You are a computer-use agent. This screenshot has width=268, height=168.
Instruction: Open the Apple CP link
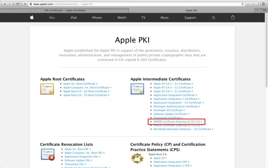coord(159,158)
